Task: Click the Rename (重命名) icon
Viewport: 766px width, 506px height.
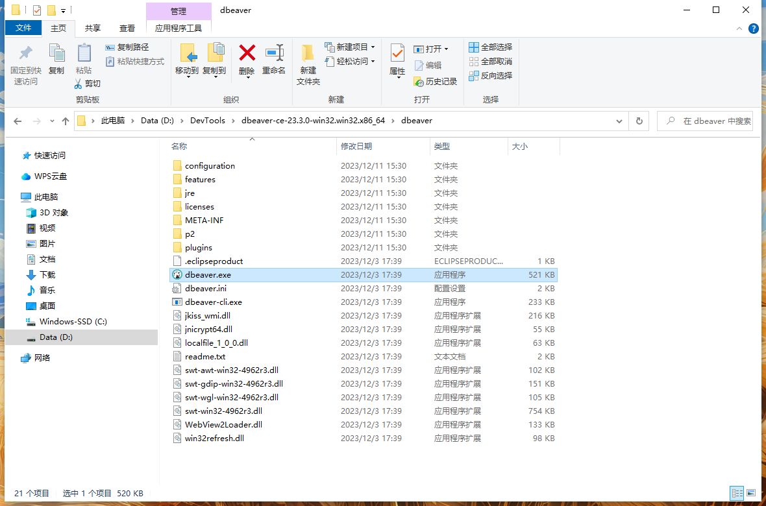Action: (x=274, y=53)
